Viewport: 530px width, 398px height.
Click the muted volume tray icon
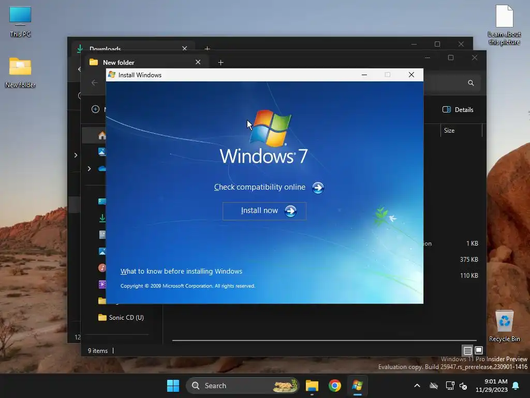tap(463, 386)
